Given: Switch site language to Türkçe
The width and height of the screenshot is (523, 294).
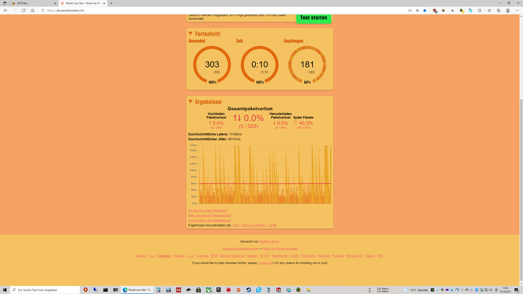Looking at the screenshot, I should pos(370,256).
